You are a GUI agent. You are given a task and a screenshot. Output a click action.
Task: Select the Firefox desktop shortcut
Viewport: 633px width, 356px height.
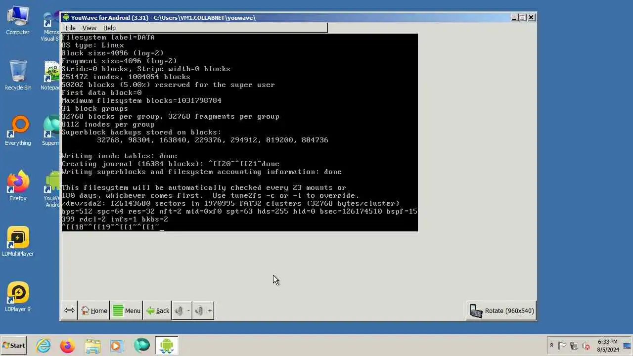[x=18, y=186]
